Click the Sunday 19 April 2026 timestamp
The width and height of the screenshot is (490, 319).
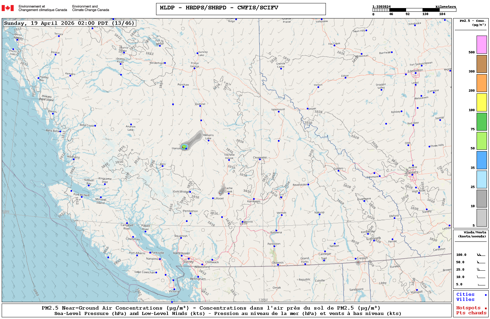point(69,23)
